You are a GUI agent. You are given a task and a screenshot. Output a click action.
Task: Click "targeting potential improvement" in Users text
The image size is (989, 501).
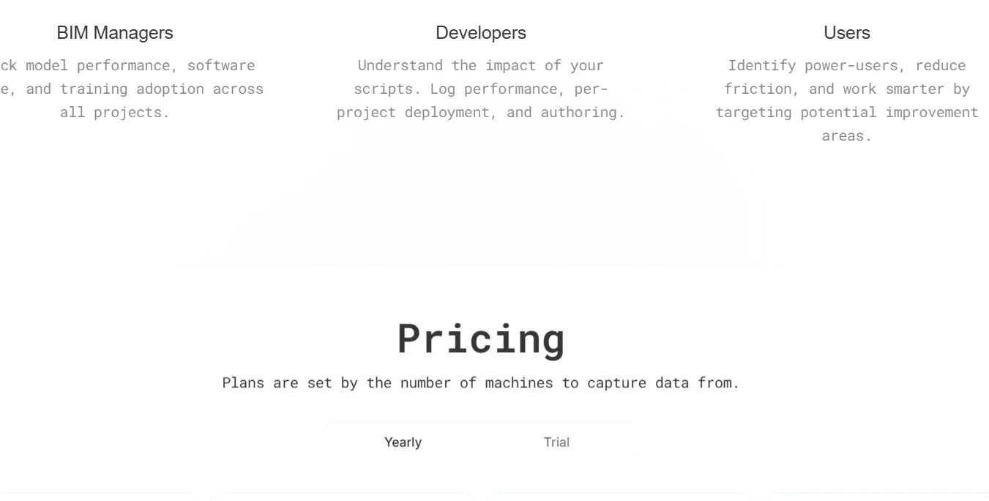coord(847,112)
